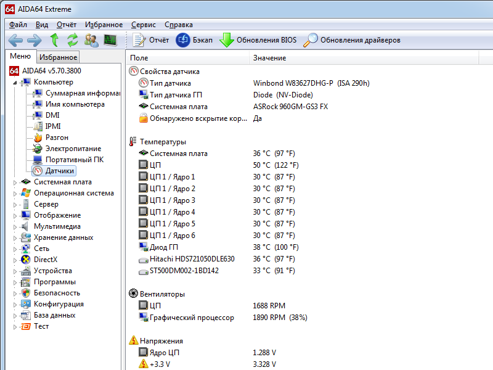Switch to the Меню tab
Viewport: 493px width, 370px height.
(x=20, y=56)
